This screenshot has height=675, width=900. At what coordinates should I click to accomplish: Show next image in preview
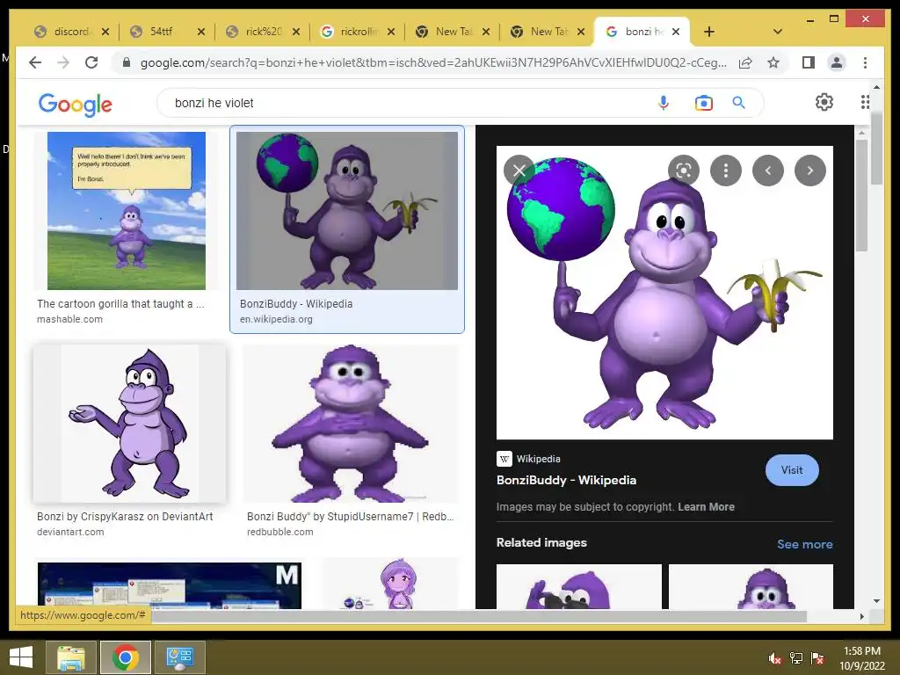[809, 171]
